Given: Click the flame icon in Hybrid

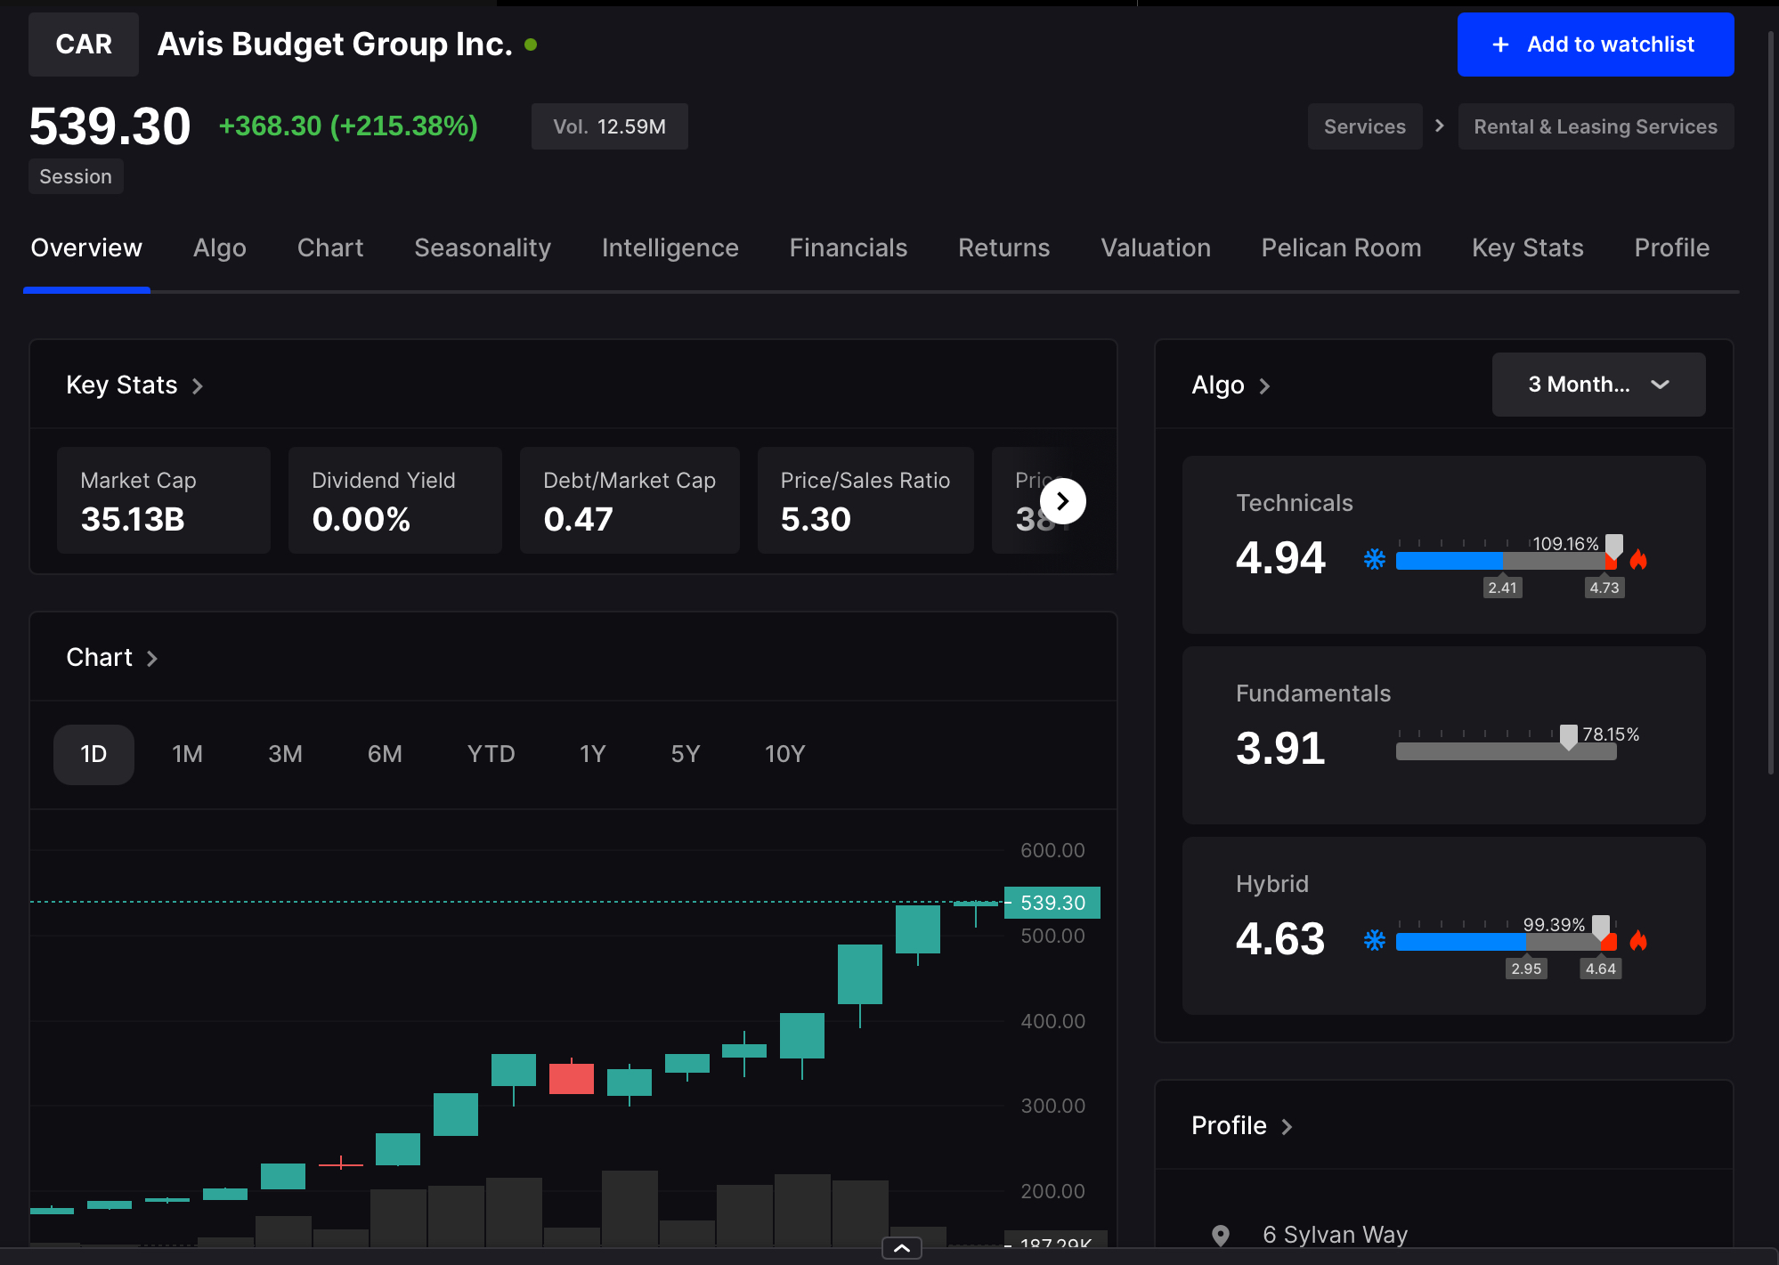Looking at the screenshot, I should click(x=1638, y=940).
